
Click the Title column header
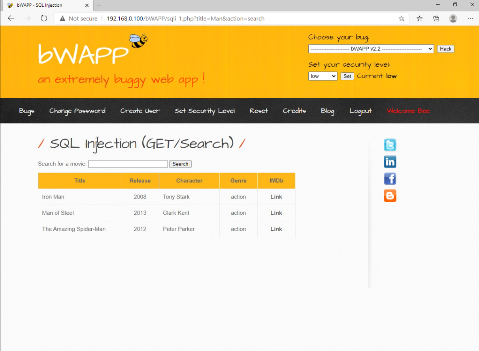[80, 180]
